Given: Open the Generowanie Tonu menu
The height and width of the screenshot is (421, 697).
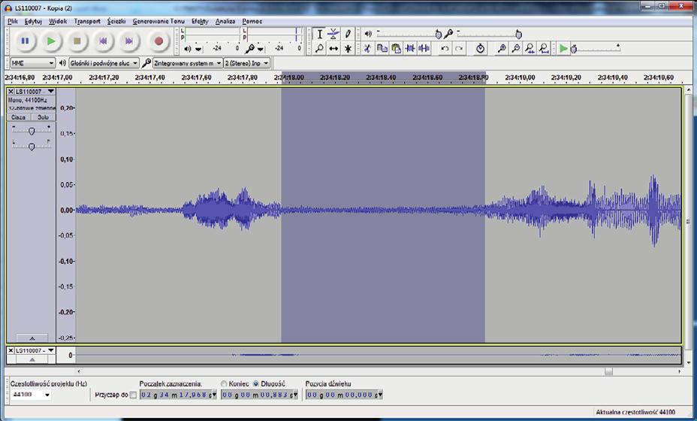Looking at the screenshot, I should click(158, 21).
